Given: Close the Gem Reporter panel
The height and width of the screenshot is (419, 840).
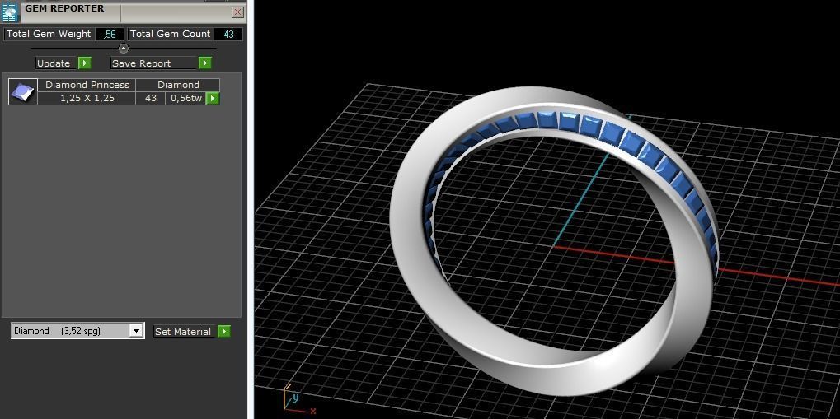Looking at the screenshot, I should (238, 12).
